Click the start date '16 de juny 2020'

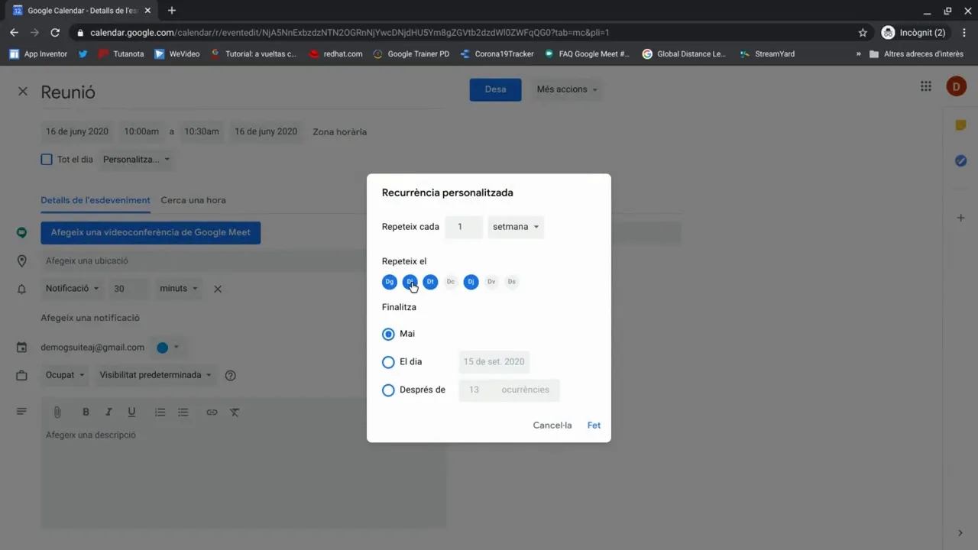point(77,131)
